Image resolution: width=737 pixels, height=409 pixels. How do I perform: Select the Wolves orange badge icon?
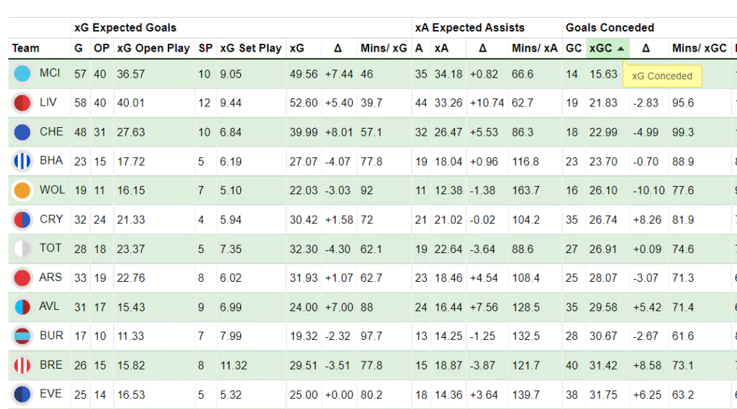[x=22, y=190]
